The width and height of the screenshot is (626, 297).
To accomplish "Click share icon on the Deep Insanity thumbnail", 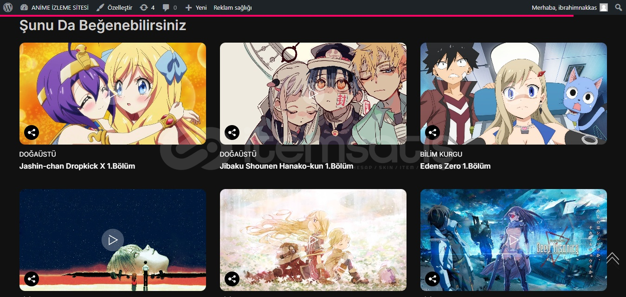I will point(432,279).
